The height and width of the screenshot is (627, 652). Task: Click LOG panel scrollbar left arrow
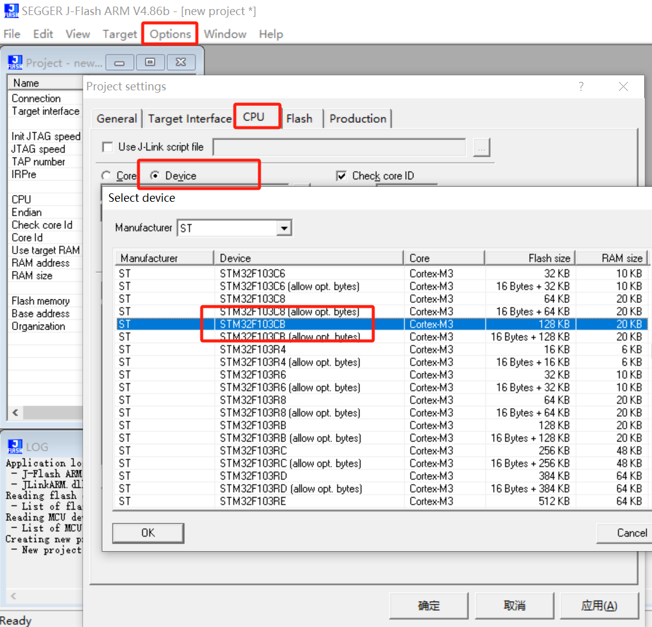tap(13, 596)
